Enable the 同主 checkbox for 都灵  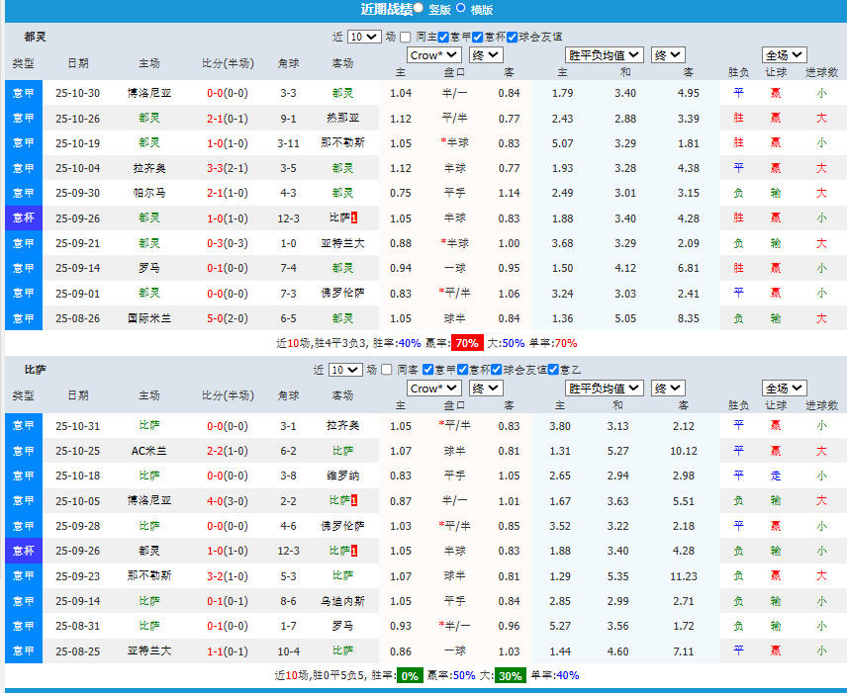click(404, 37)
